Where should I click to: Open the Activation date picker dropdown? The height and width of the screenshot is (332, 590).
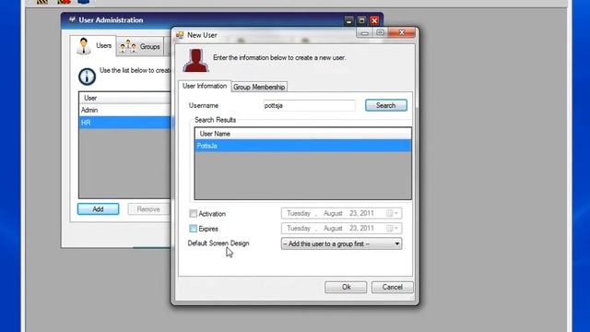pos(392,213)
